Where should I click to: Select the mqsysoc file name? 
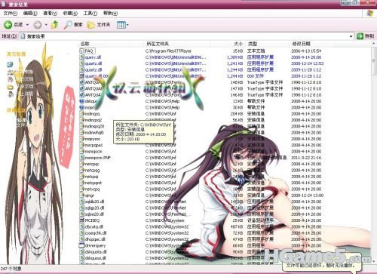(x=93, y=139)
